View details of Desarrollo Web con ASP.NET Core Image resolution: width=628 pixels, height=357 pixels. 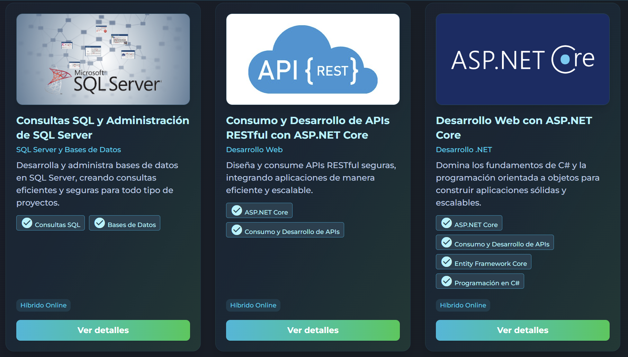pyautogui.click(x=523, y=330)
